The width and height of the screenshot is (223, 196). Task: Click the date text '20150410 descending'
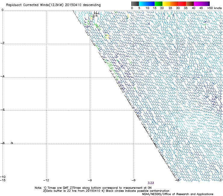click(x=83, y=5)
